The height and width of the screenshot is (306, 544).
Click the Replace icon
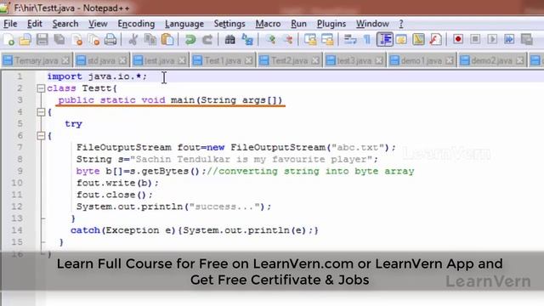247,40
